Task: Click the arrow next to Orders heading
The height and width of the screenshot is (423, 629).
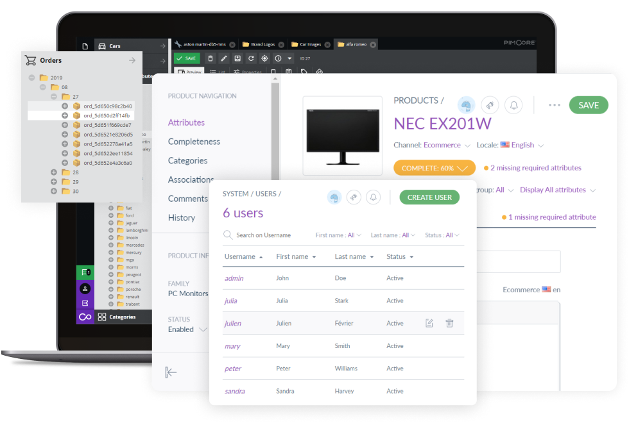Action: 132,60
